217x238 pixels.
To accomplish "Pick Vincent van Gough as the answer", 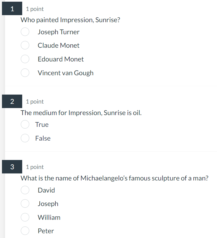I will (x=25, y=73).
